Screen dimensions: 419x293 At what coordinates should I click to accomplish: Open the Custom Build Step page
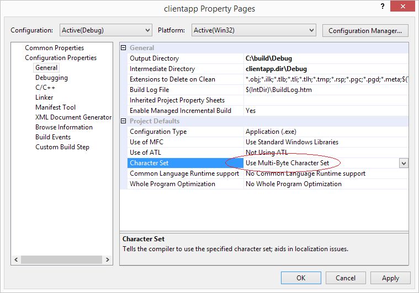(62, 147)
